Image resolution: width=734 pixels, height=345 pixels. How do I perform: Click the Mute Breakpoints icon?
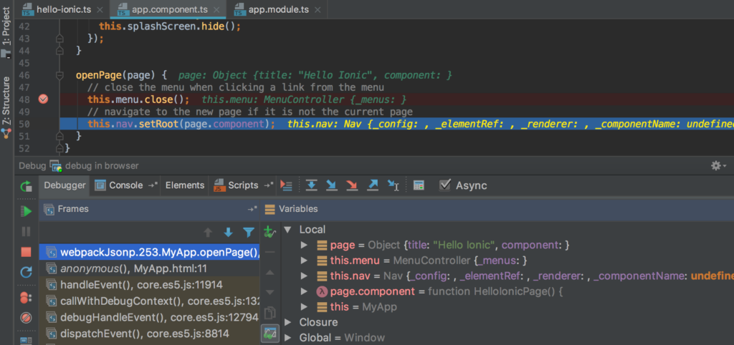tap(27, 318)
